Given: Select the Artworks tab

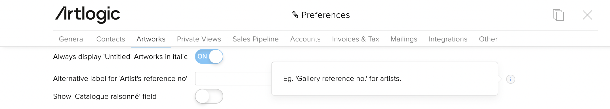Looking at the screenshot, I should (151, 39).
